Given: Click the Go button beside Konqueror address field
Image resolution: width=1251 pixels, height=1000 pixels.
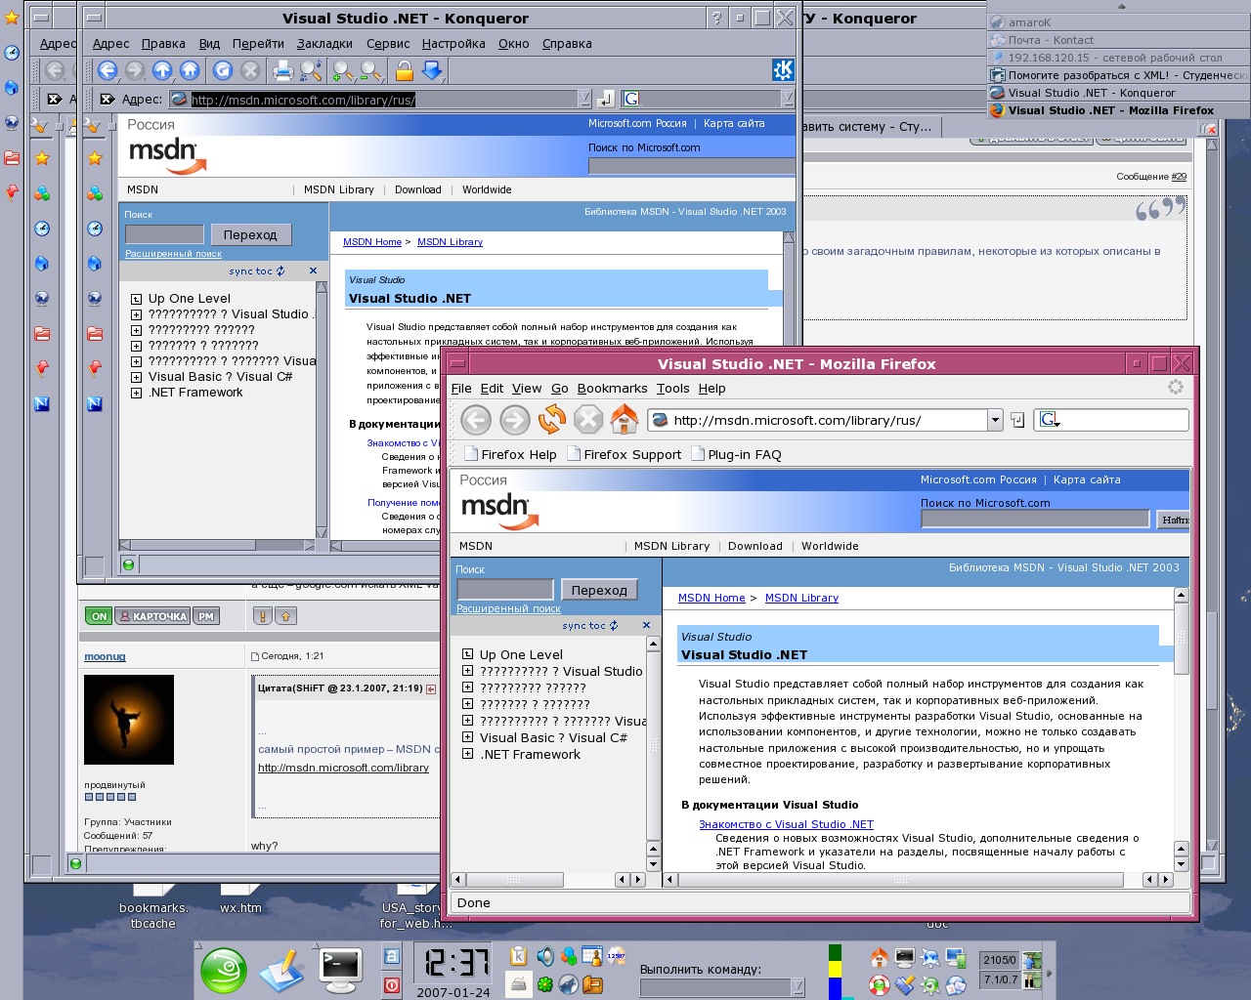Looking at the screenshot, I should click(x=606, y=99).
